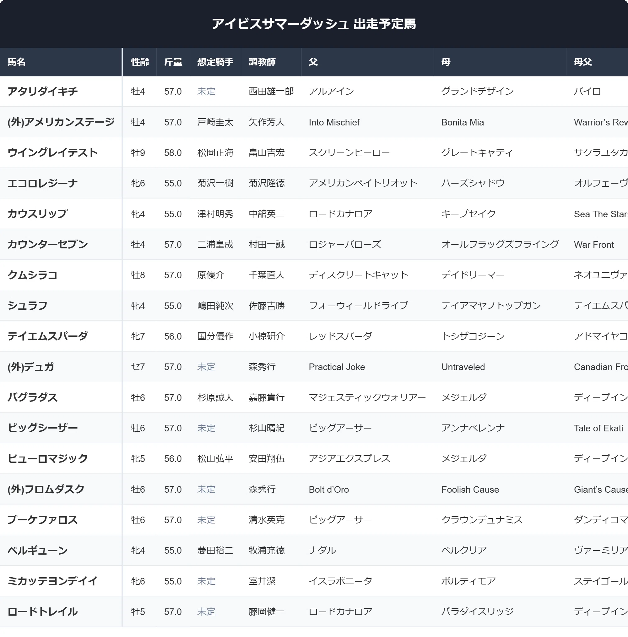Click the 母父 column header
Image resolution: width=628 pixels, height=637 pixels.
(597, 62)
